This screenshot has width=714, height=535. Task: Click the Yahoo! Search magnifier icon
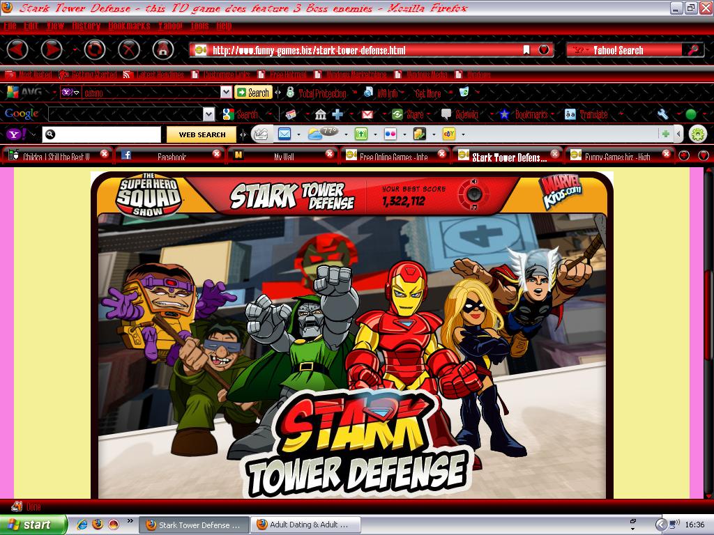coord(692,50)
